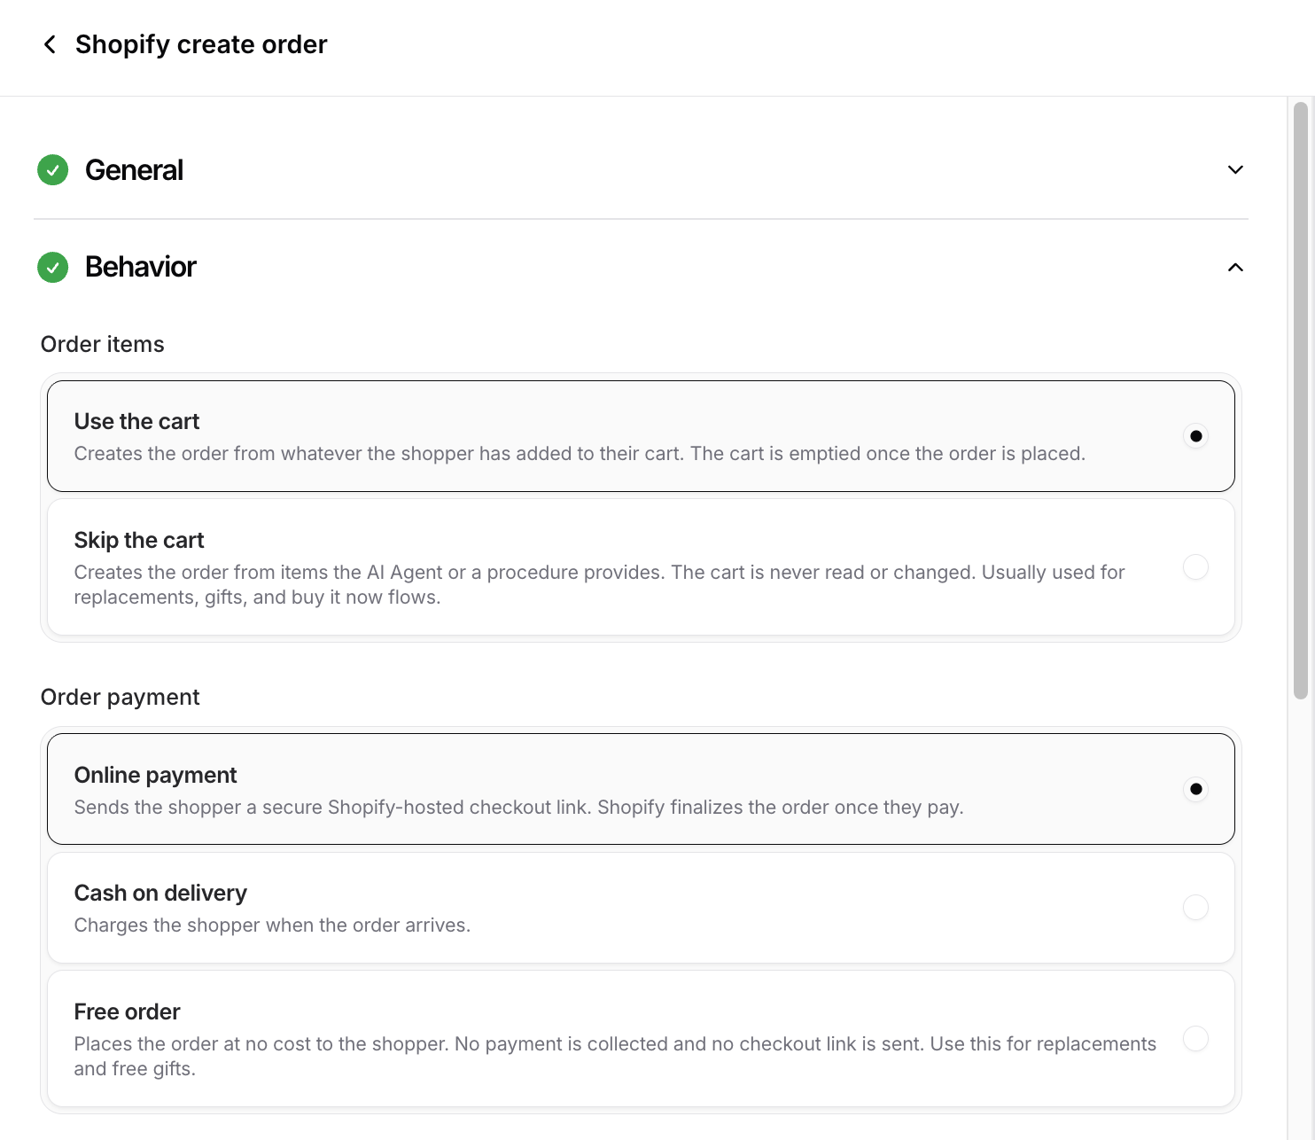The width and height of the screenshot is (1315, 1140).
Task: Click the Online payment option card description
Action: coord(518,808)
